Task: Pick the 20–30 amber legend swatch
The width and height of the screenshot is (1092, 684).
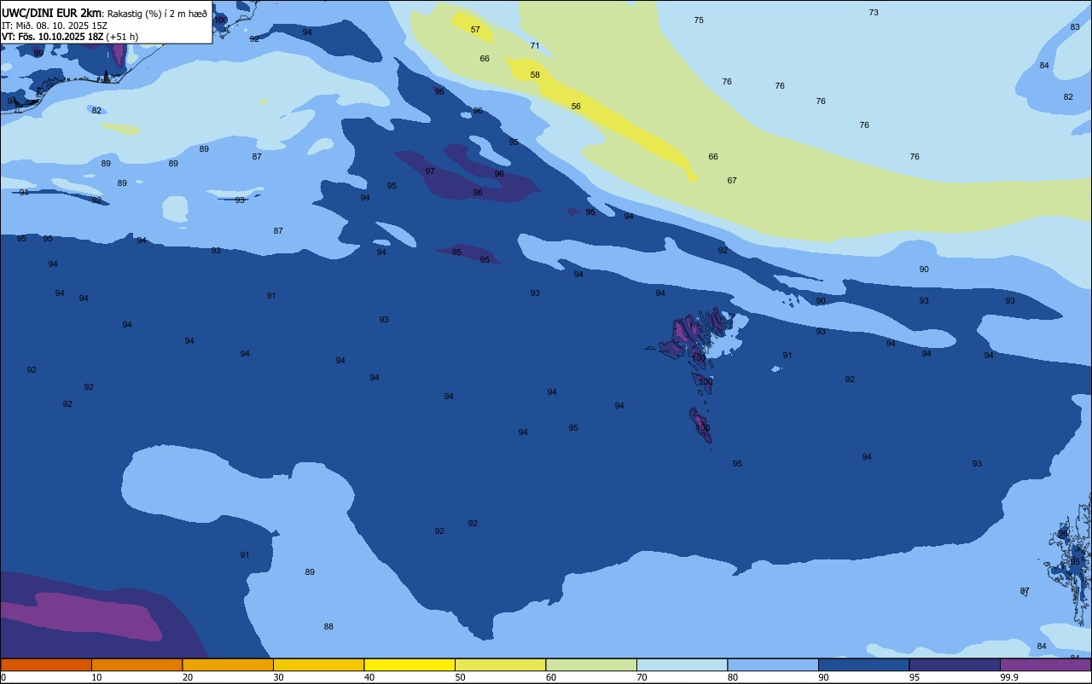Action: pyautogui.click(x=228, y=664)
